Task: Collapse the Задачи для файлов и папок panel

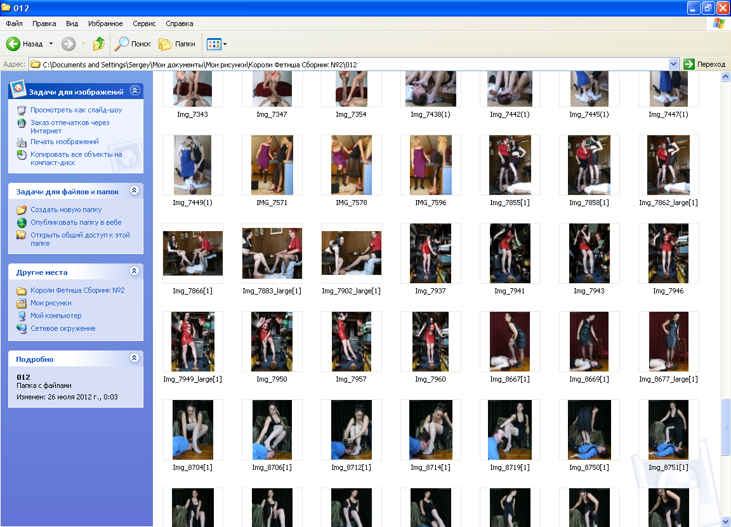Action: pos(135,190)
